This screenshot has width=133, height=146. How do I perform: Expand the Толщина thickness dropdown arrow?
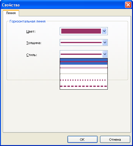pyautogui.click(x=105, y=43)
